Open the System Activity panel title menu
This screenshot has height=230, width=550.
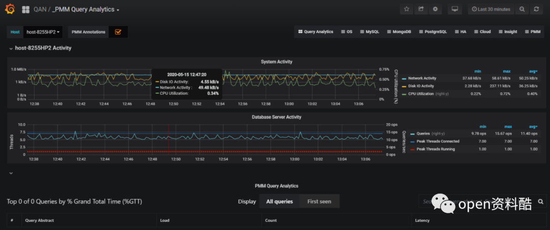point(277,62)
